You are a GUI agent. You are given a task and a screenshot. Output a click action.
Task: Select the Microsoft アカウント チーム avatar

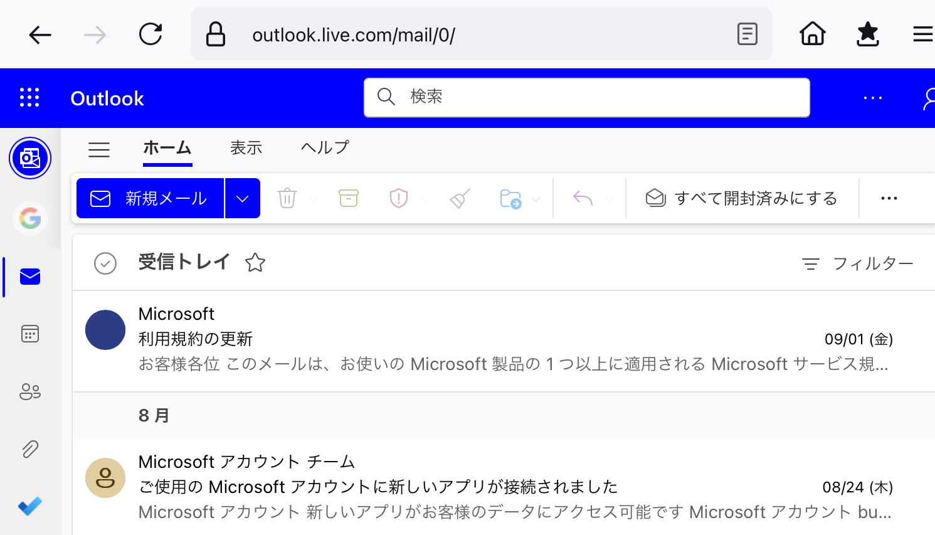[x=105, y=478]
